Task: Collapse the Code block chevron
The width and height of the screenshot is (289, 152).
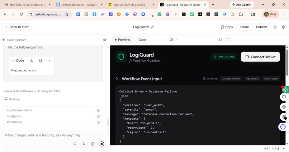Action: coord(49,61)
